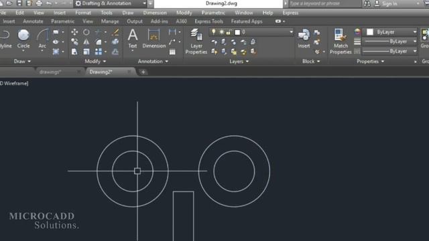This screenshot has height=241, width=429.
Task: Open the object color ByLayer dropdown
Action: tap(390, 32)
